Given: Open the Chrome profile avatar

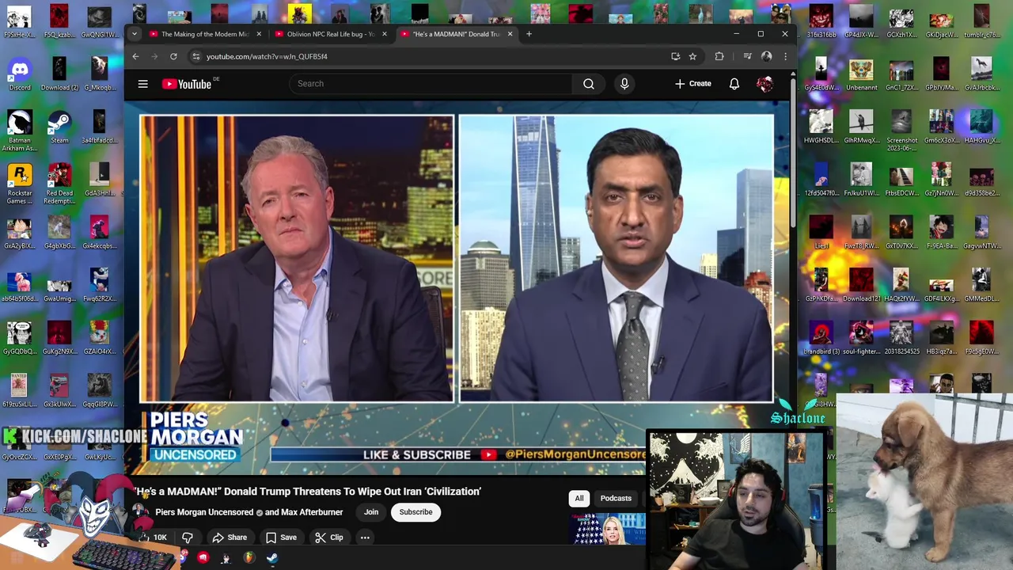Looking at the screenshot, I should (766, 56).
